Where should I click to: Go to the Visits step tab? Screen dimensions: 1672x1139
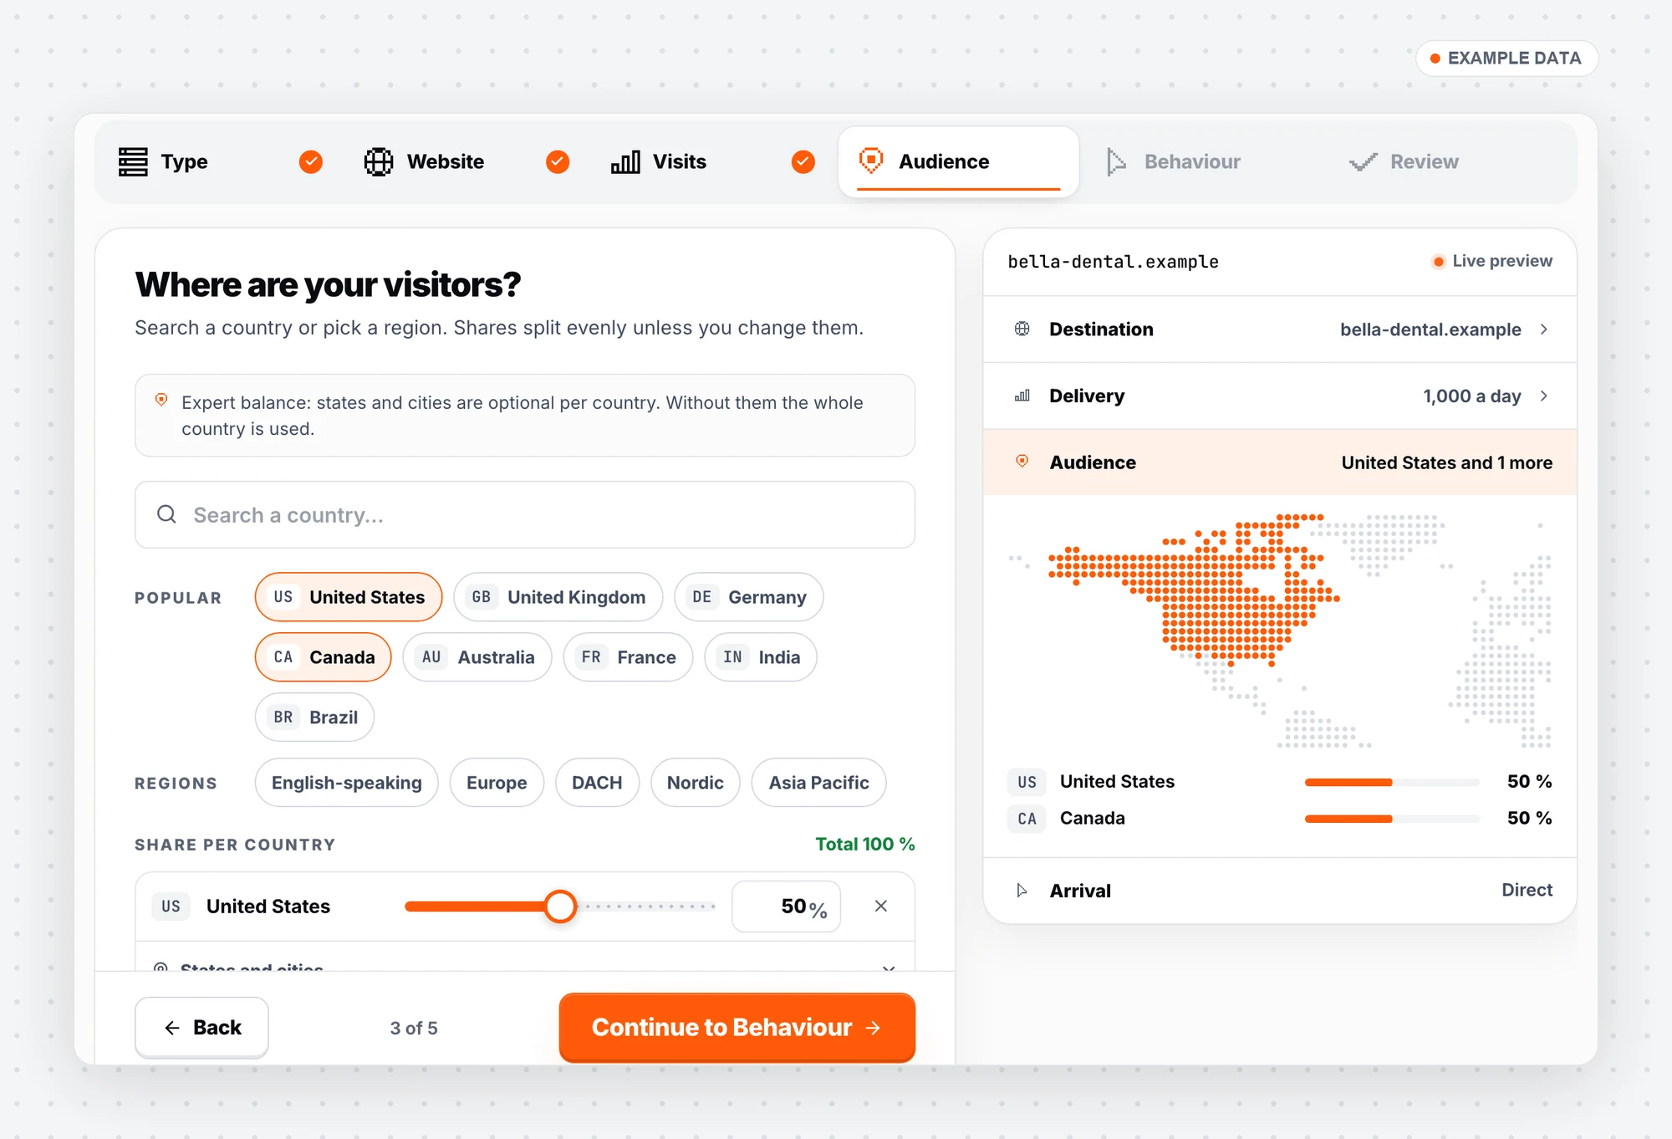click(713, 161)
